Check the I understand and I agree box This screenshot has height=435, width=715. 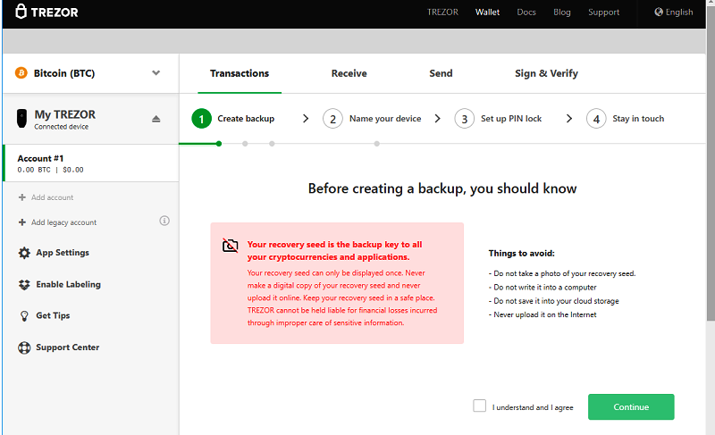[479, 406]
